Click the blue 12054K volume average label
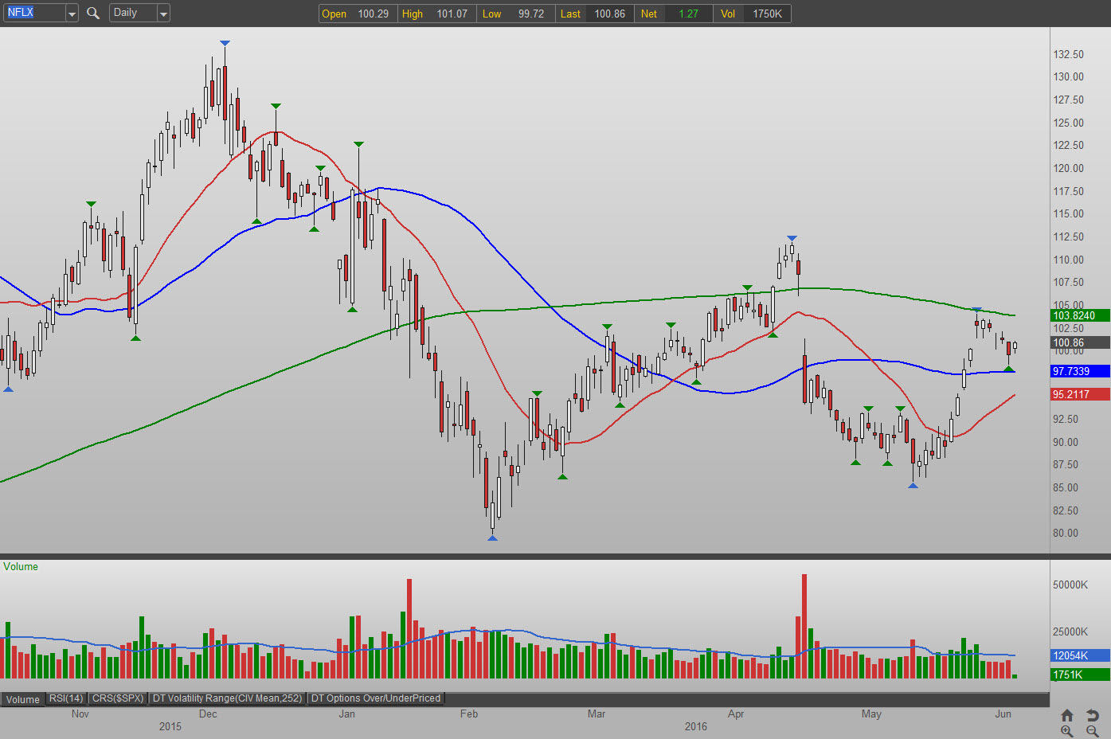The image size is (1111, 739). pos(1080,655)
